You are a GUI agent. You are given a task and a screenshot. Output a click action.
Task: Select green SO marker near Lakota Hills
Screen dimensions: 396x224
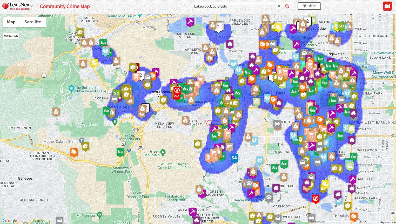point(117,93)
